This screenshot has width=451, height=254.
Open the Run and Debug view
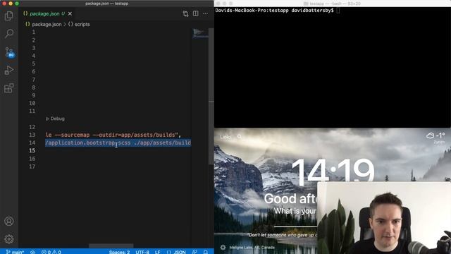pyautogui.click(x=9, y=71)
